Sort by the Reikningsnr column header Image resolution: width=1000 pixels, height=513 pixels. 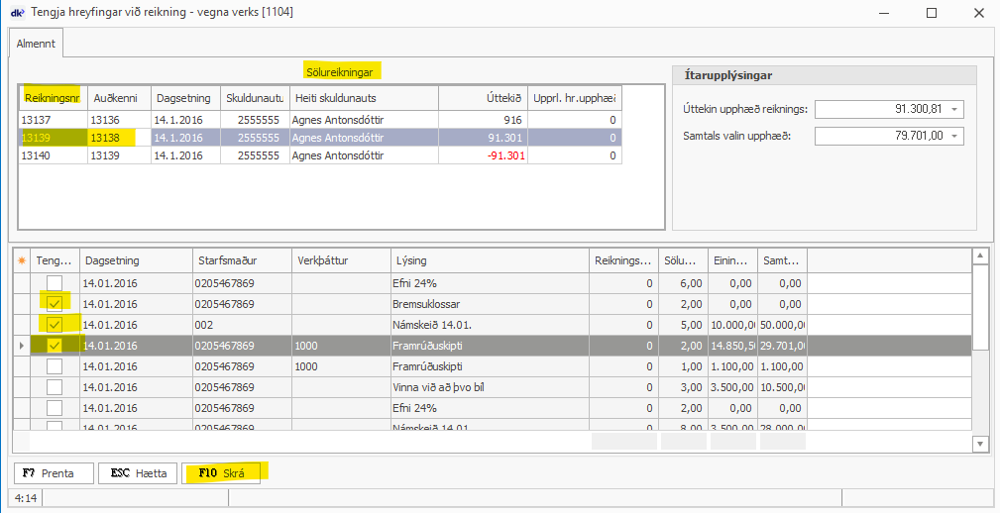52,98
